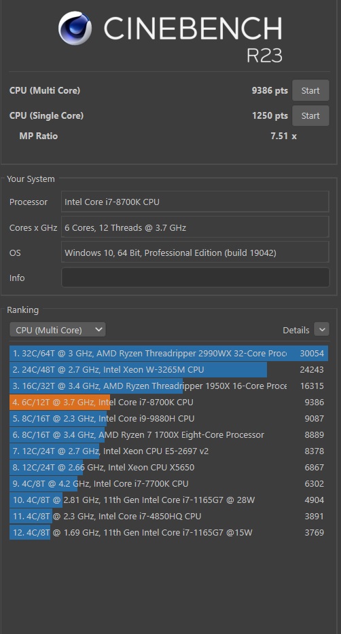Select ranking row Threadripper 2990WX
This screenshot has height=634, width=341.
tap(168, 354)
